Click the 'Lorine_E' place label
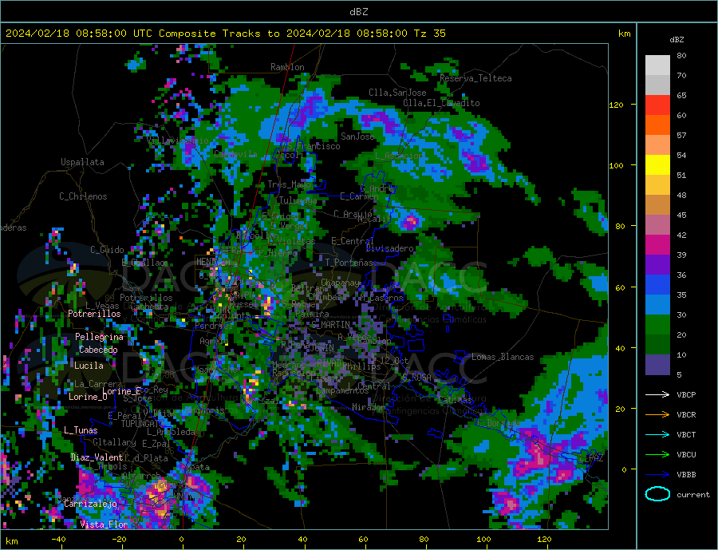Viewport: 718px width, 550px height. (122, 391)
